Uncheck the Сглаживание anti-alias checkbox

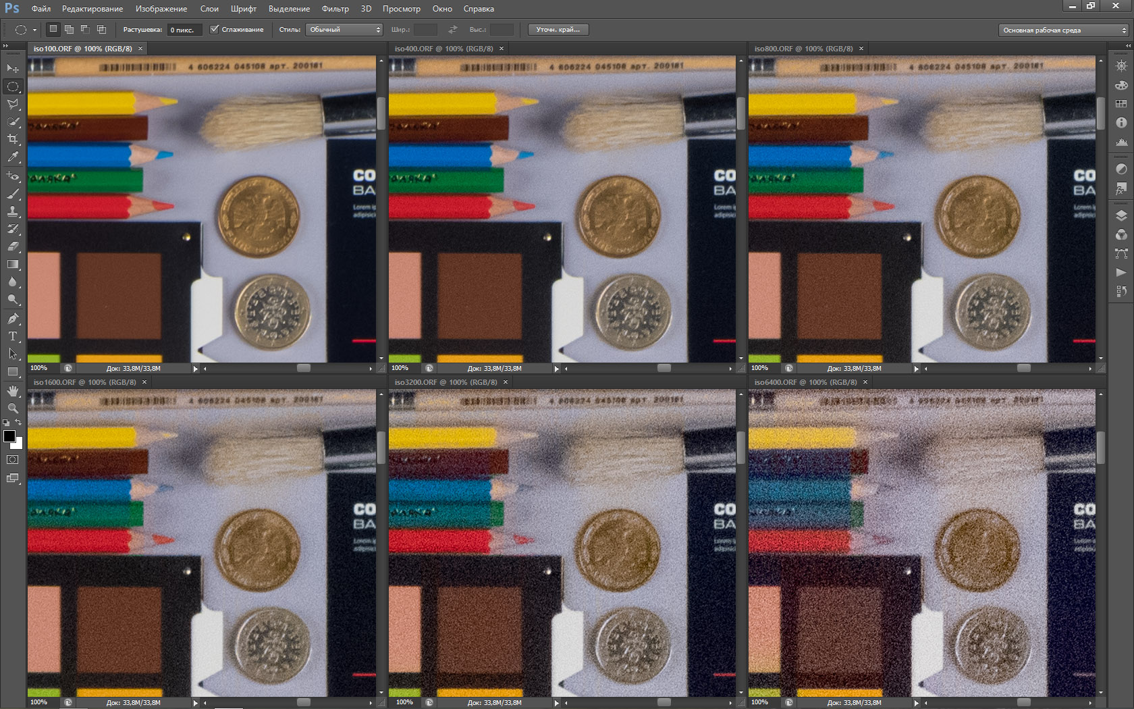[215, 30]
